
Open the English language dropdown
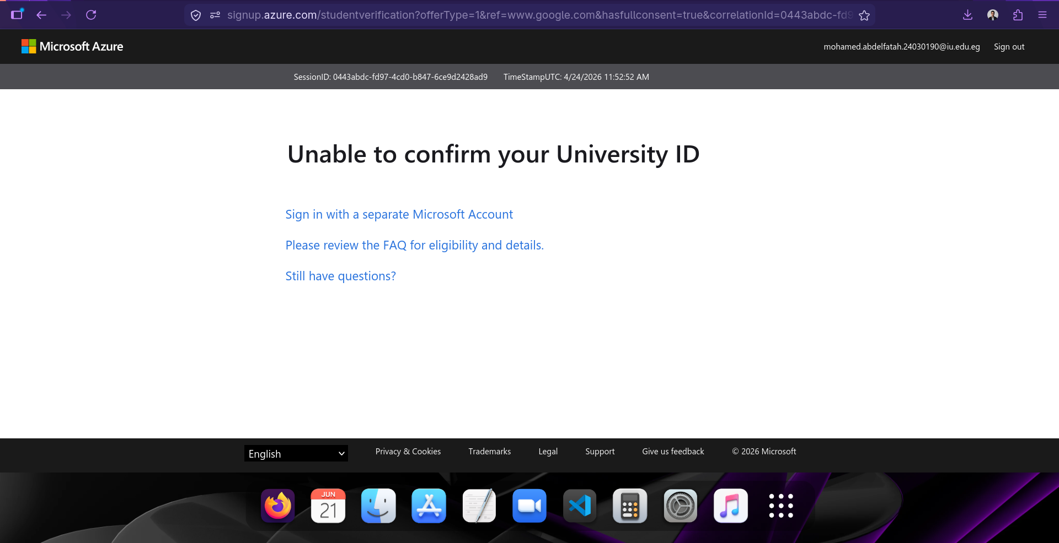(296, 453)
